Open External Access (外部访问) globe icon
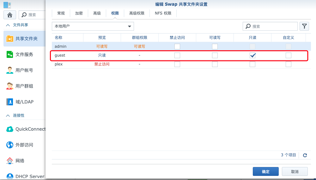 [10, 145]
